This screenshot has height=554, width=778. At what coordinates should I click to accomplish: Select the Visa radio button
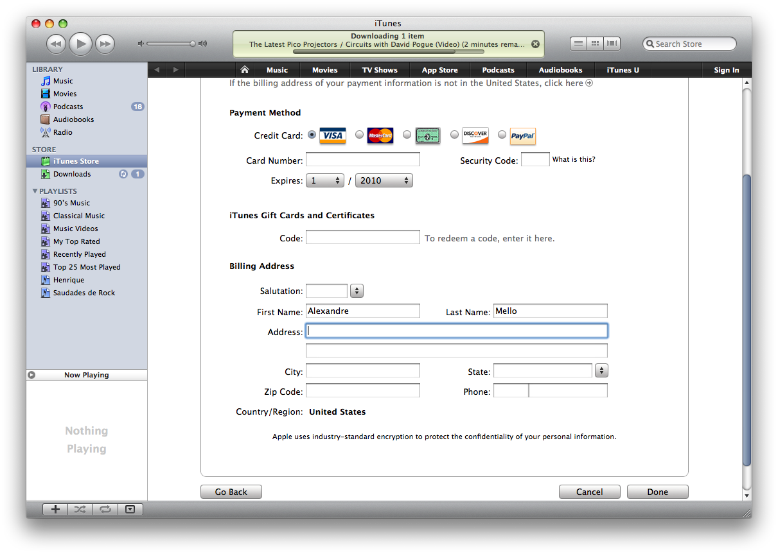point(312,135)
